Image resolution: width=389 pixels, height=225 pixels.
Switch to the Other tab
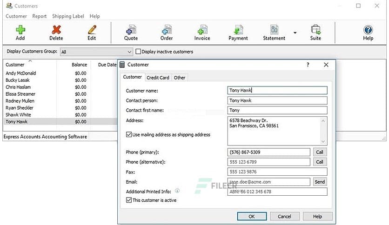[x=179, y=78]
